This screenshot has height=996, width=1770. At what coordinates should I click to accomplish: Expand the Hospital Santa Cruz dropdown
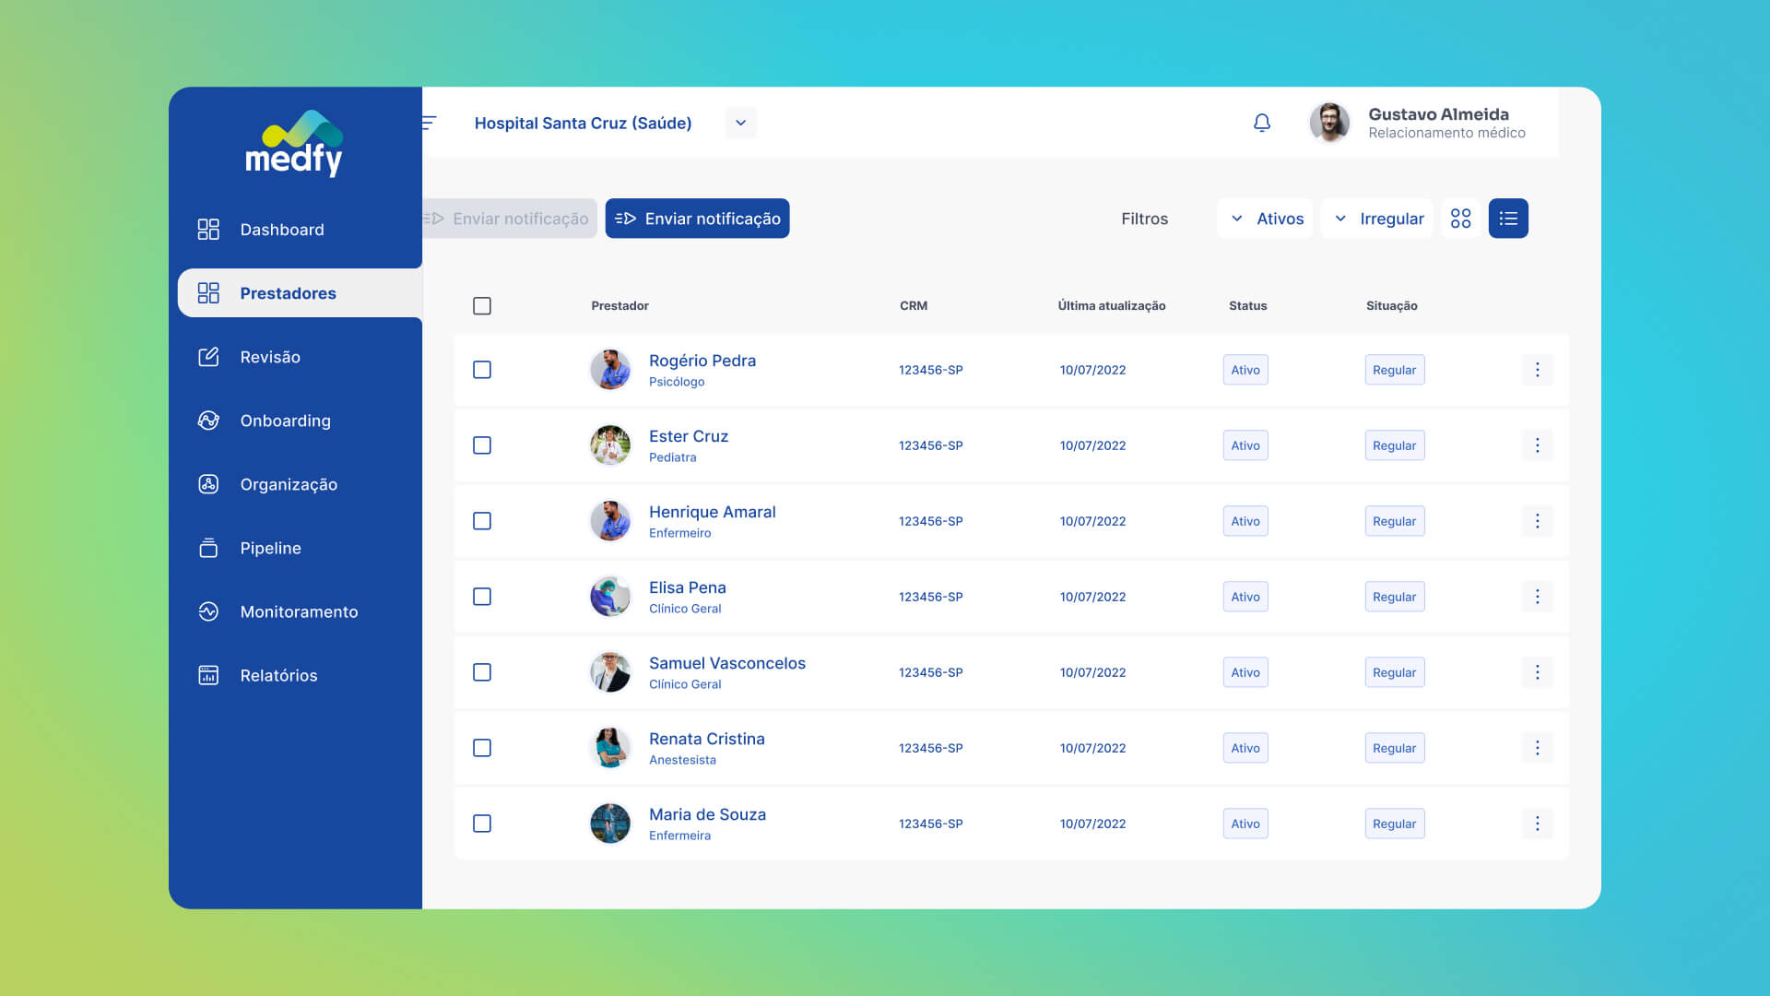tap(740, 123)
